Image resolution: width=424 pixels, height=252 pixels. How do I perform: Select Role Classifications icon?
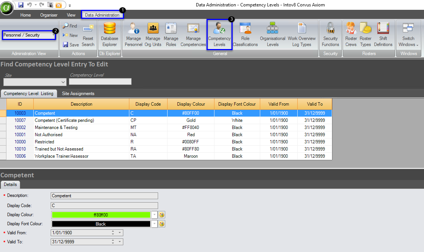[245, 34]
